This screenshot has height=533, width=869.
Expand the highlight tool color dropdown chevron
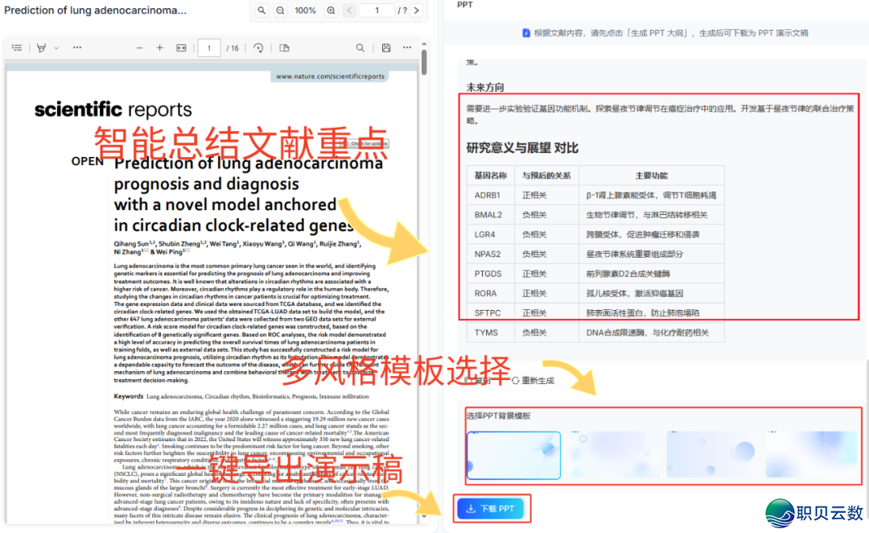point(55,48)
